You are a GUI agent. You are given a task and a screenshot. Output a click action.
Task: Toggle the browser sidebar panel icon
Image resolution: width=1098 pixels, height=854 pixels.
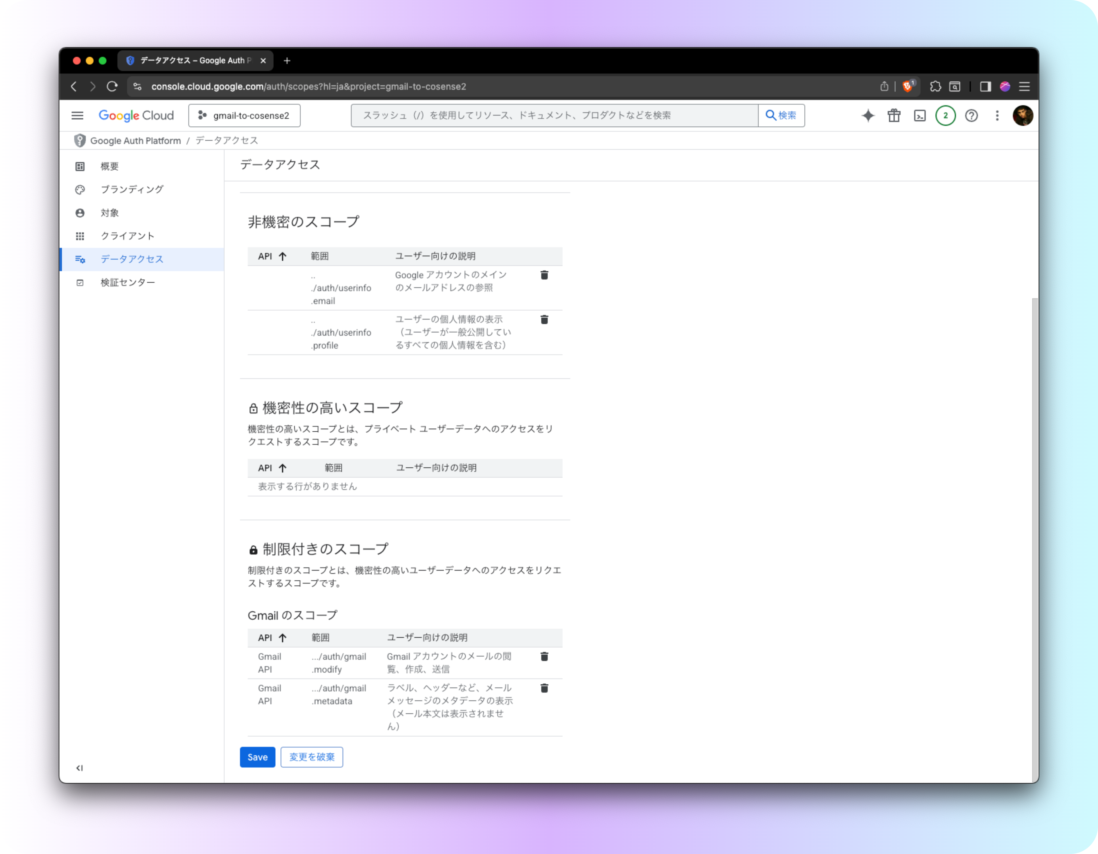point(985,87)
